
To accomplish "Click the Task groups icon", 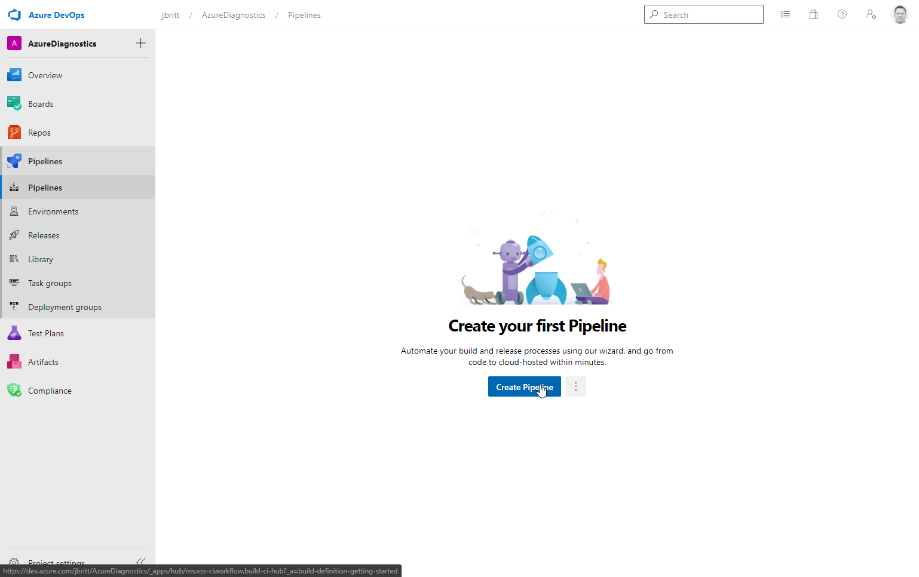I will (x=14, y=283).
